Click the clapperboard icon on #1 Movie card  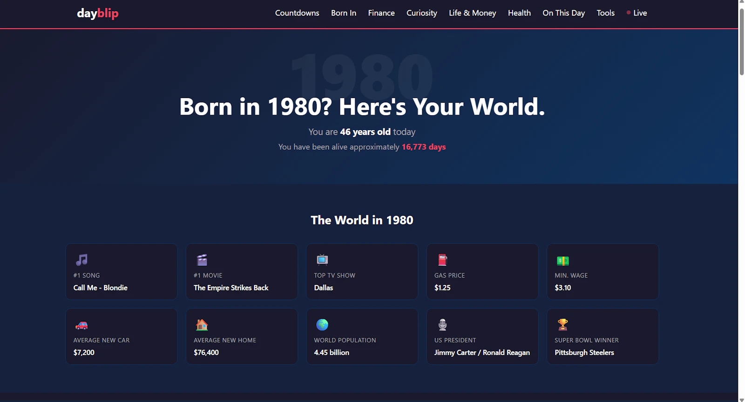pyautogui.click(x=202, y=260)
